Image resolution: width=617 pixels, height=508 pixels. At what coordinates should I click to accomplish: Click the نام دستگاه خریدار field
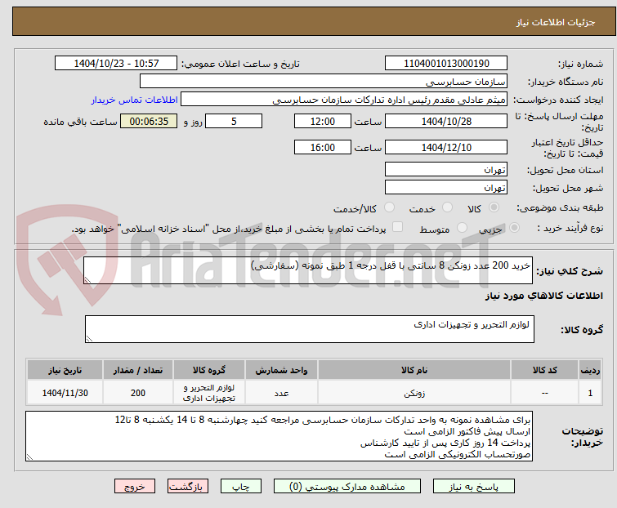[x=324, y=82]
